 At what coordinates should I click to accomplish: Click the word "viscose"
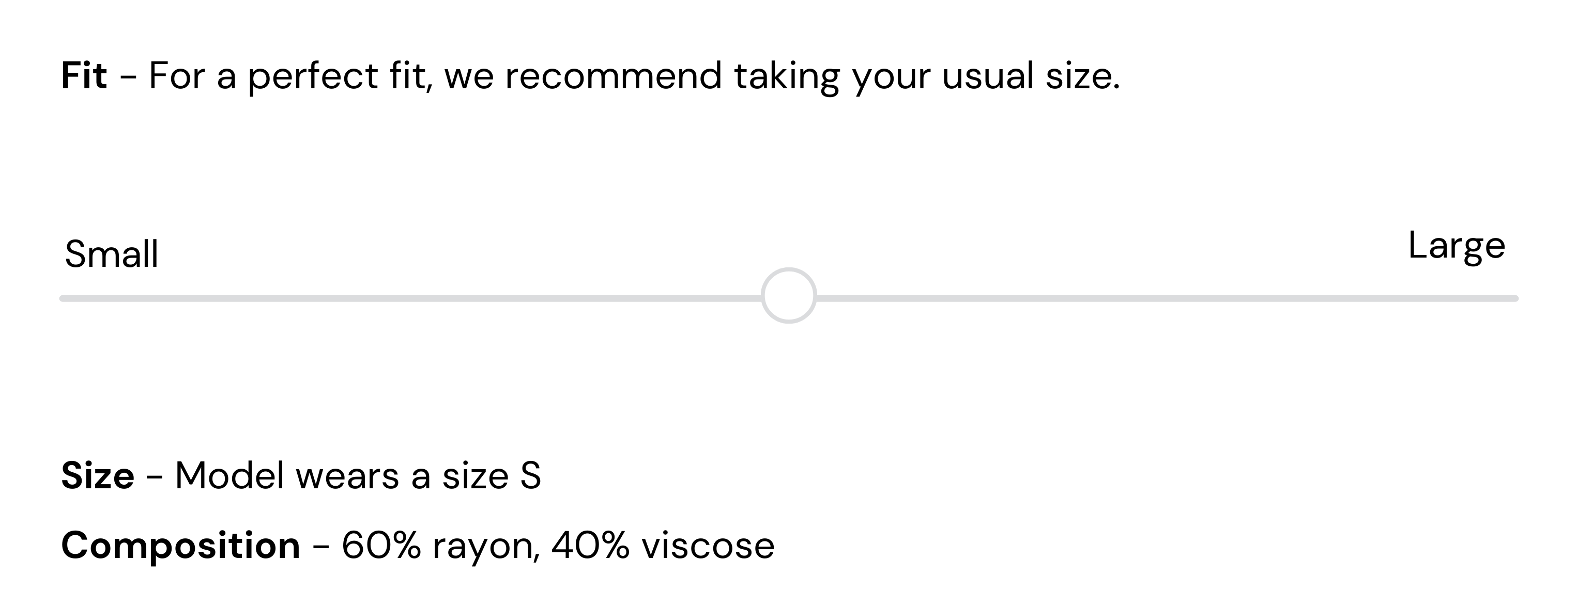[708, 545]
